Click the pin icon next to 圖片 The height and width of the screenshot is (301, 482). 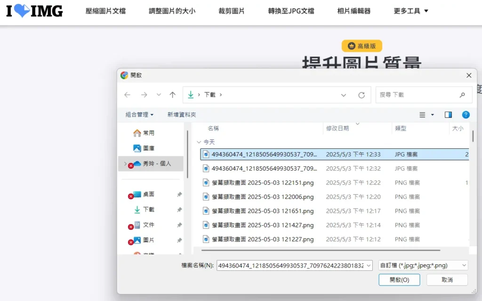pyautogui.click(x=179, y=240)
